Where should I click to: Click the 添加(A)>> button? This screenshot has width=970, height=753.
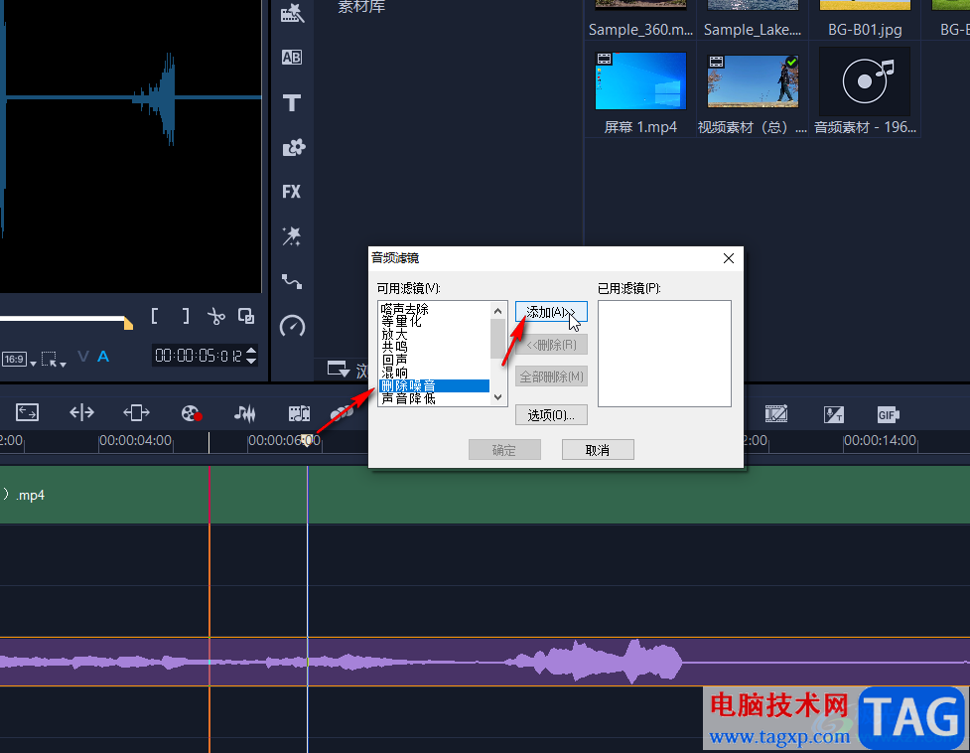click(551, 312)
